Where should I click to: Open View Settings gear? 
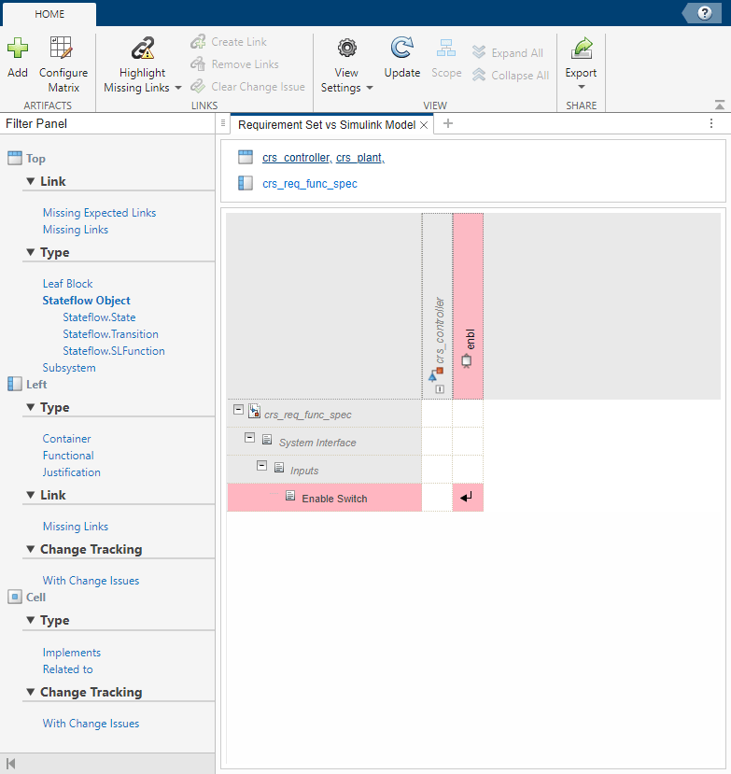[x=347, y=48]
